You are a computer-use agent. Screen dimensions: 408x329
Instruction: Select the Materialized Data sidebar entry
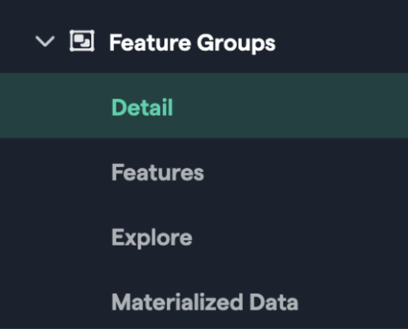point(205,302)
